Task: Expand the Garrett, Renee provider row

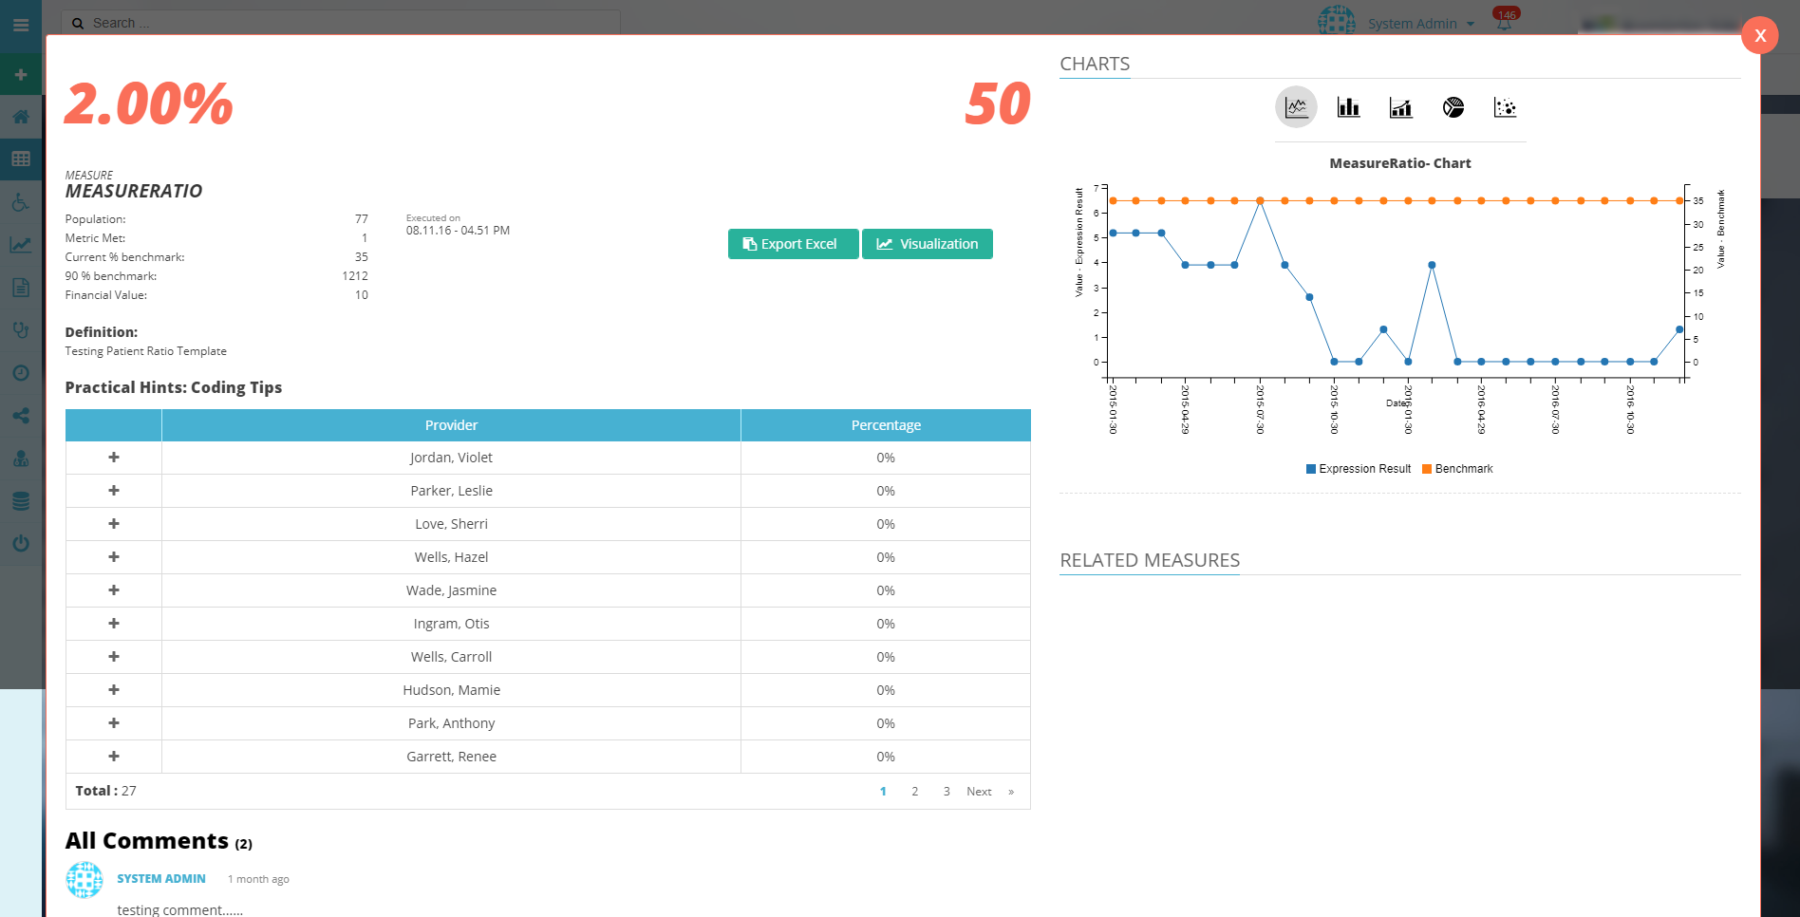Action: [x=114, y=757]
